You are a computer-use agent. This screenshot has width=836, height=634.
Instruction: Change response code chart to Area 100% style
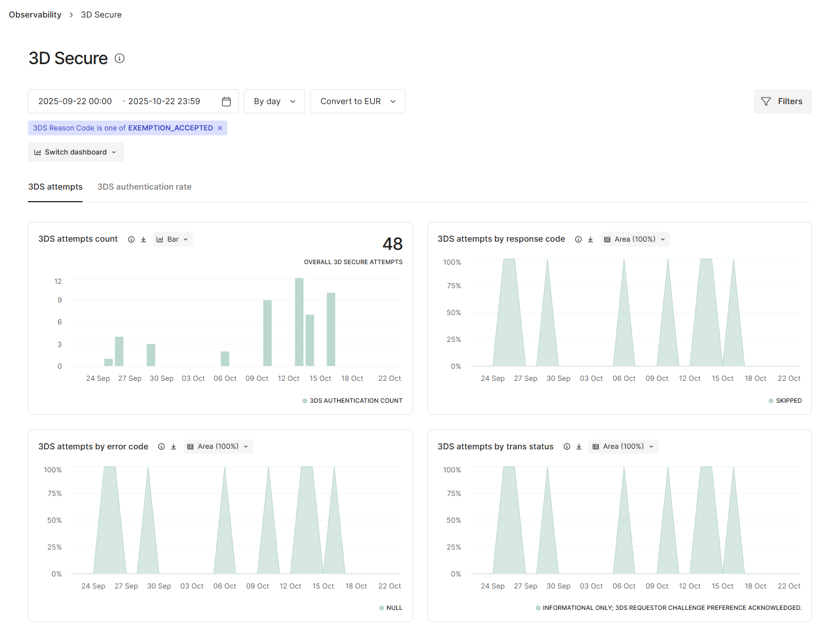tap(634, 239)
